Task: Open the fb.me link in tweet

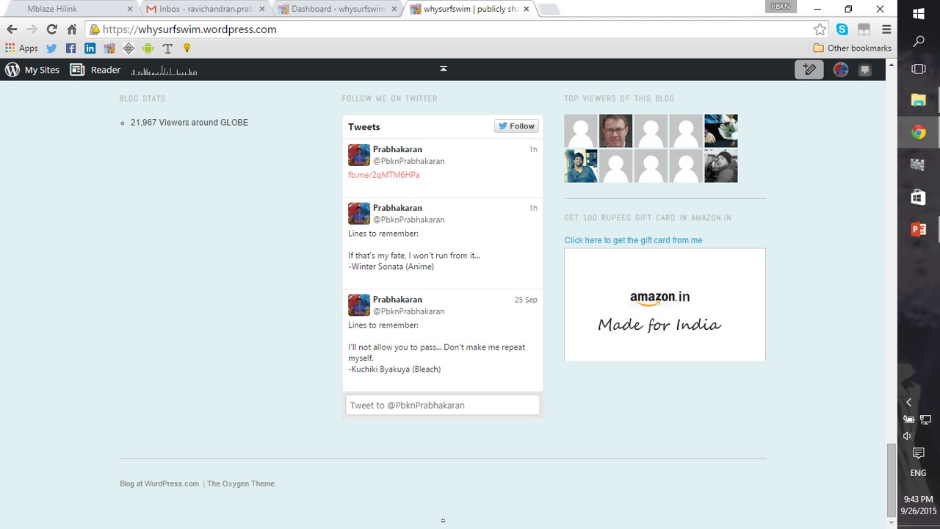Action: coord(383,175)
